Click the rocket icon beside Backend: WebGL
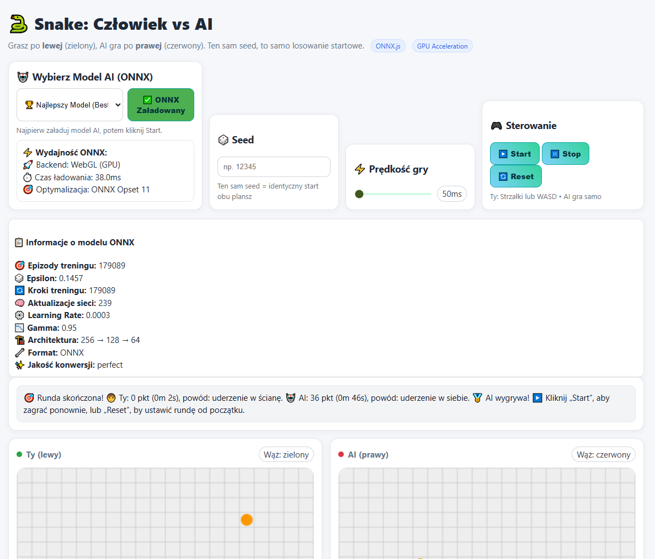 [x=28, y=165]
